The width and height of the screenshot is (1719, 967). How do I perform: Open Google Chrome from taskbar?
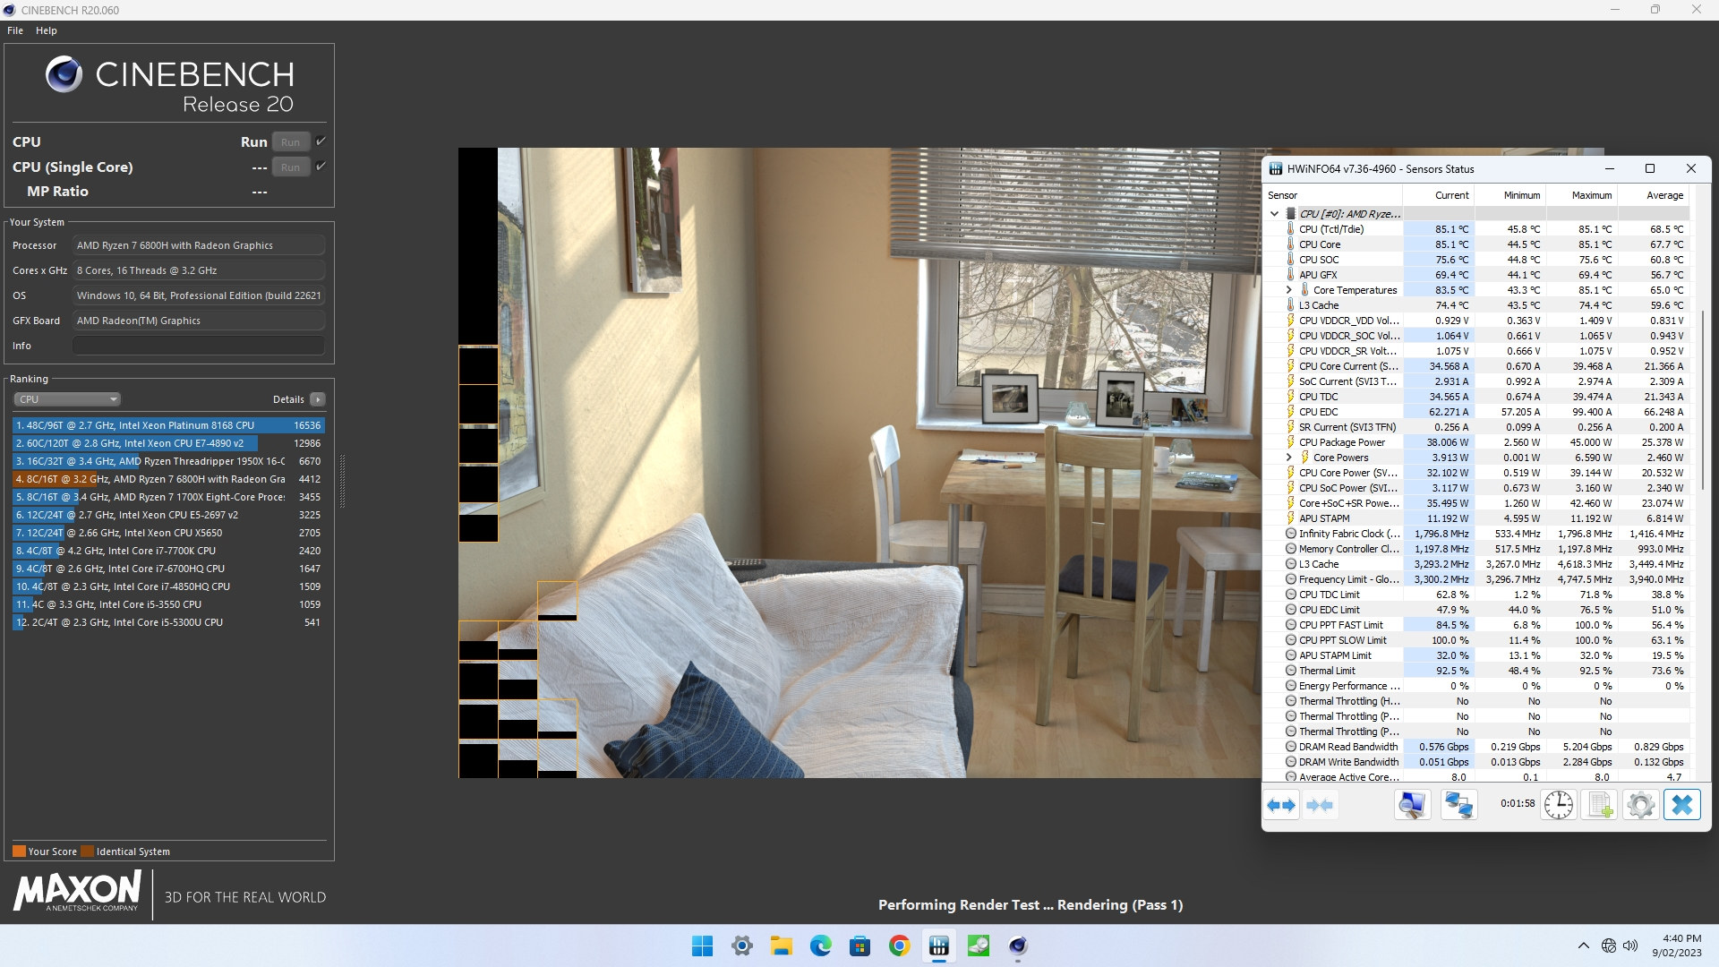(900, 946)
